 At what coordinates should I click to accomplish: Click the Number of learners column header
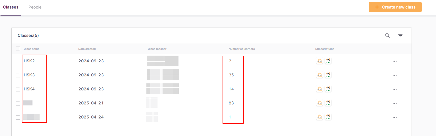(241, 49)
